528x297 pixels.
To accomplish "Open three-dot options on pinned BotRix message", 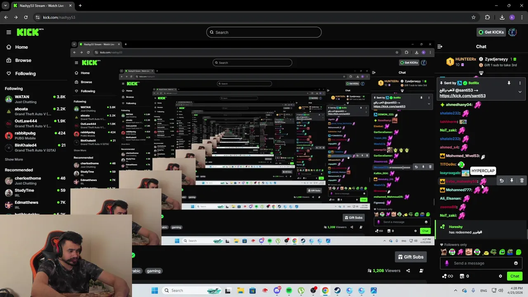I will click(x=520, y=83).
